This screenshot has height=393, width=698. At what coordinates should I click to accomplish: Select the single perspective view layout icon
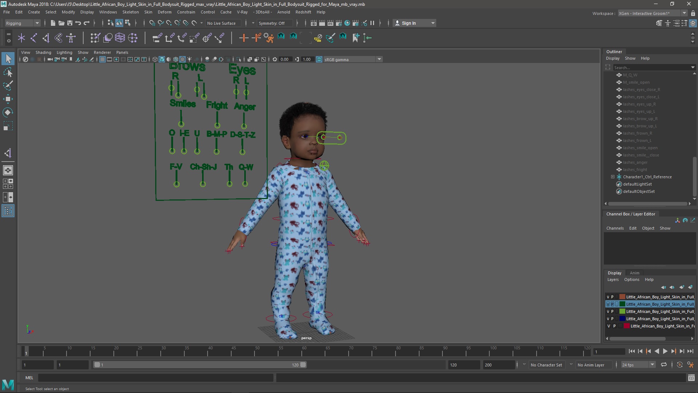click(8, 170)
